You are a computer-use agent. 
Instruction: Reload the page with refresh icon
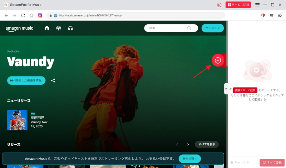(23, 15)
